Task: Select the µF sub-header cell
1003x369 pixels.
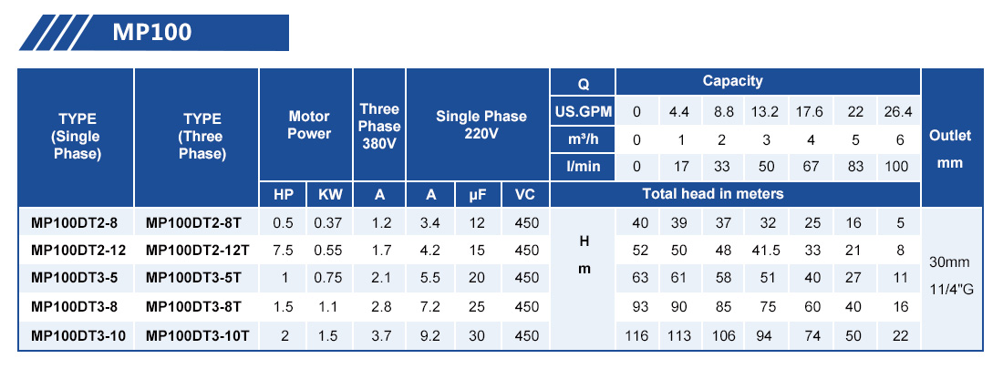Action: click(477, 194)
